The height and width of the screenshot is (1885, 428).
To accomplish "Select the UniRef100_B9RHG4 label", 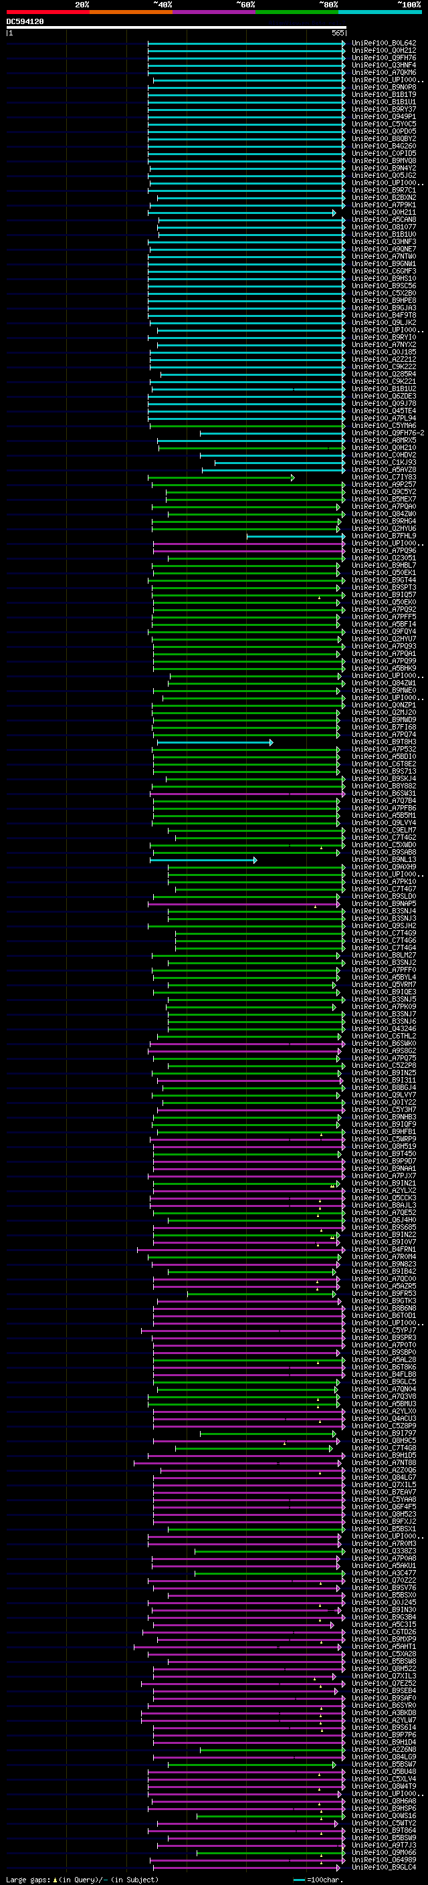I will [x=384, y=522].
